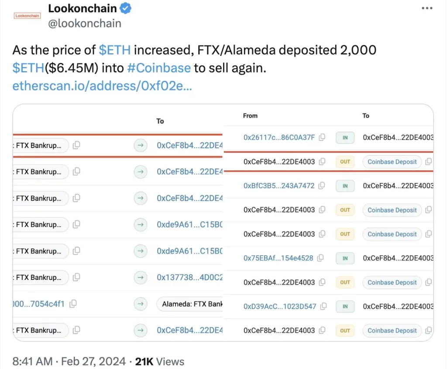Open recipient address 0x137738...4D0C2
This screenshot has height=369, width=447.
(190, 277)
